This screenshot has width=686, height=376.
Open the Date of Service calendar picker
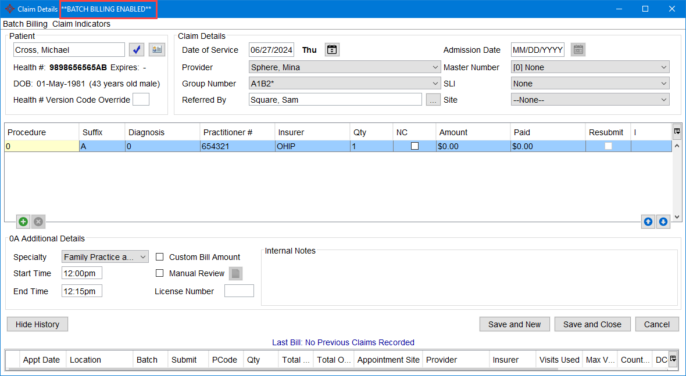tap(331, 49)
